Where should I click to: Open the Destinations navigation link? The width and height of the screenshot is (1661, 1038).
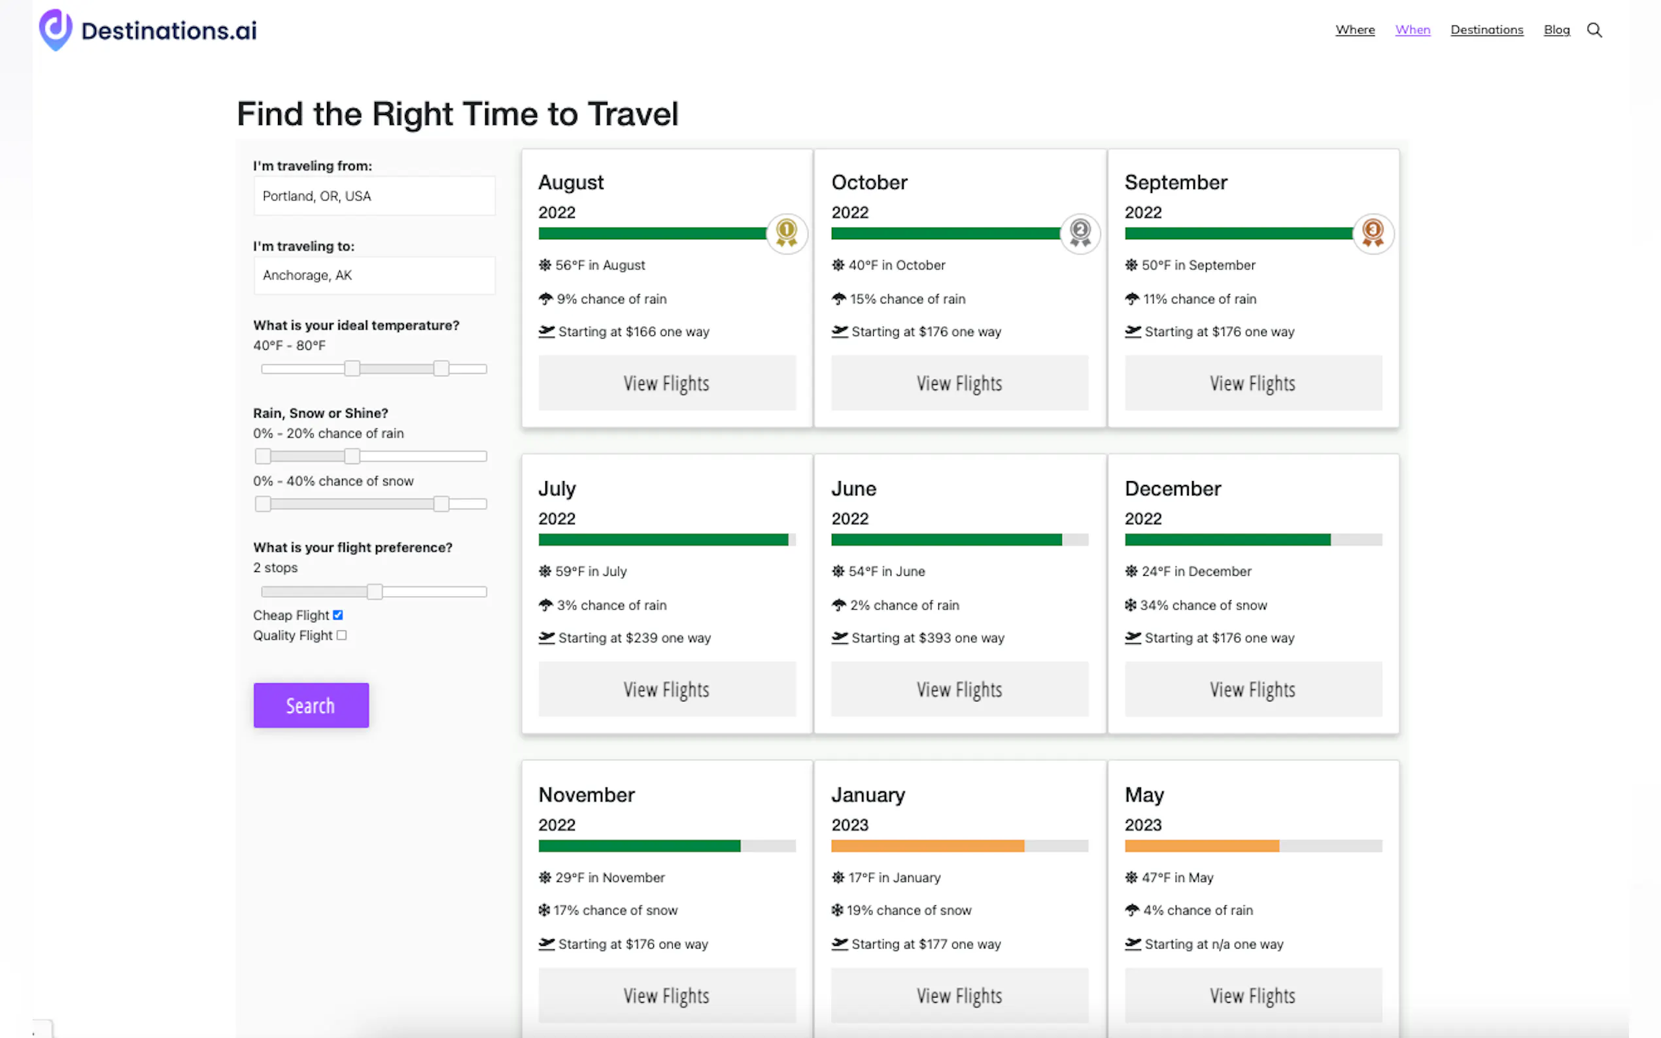click(x=1486, y=29)
